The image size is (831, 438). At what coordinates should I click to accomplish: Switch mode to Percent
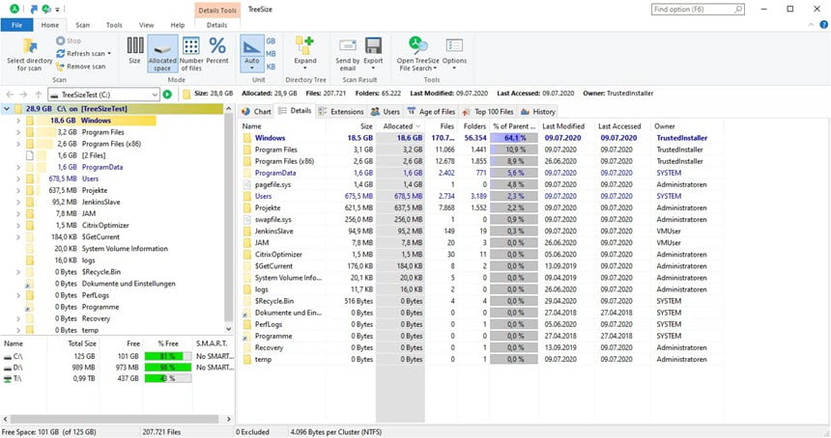(217, 53)
